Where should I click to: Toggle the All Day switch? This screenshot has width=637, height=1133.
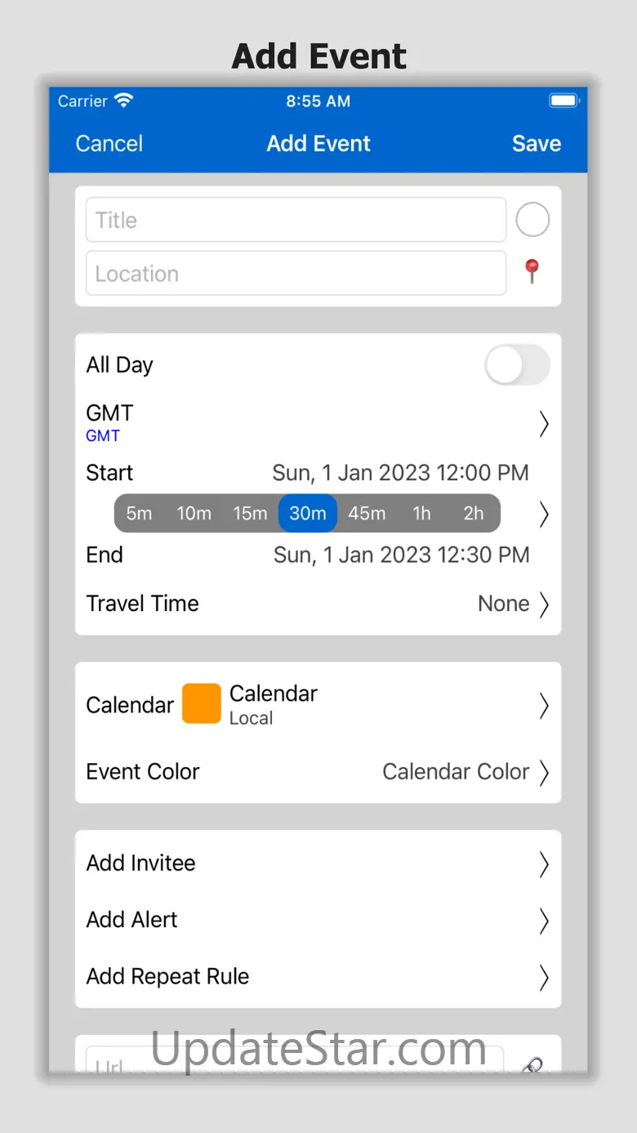pyautogui.click(x=517, y=365)
